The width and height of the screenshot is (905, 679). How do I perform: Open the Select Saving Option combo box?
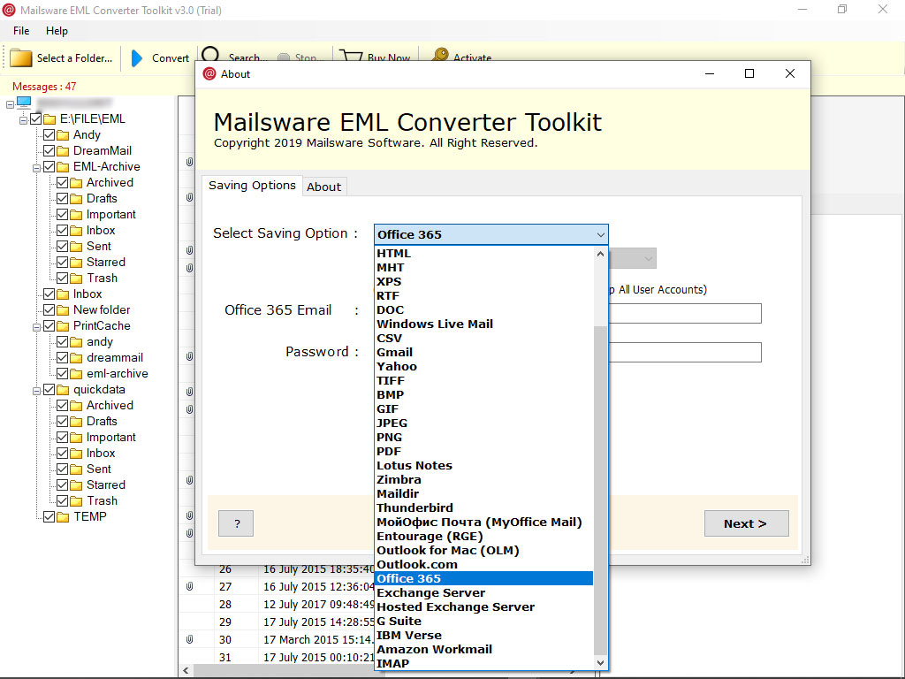(491, 234)
